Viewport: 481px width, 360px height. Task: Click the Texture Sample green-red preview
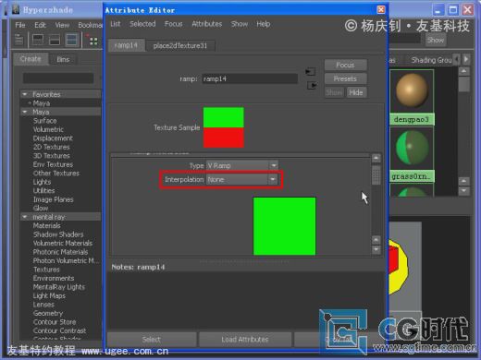pos(224,127)
